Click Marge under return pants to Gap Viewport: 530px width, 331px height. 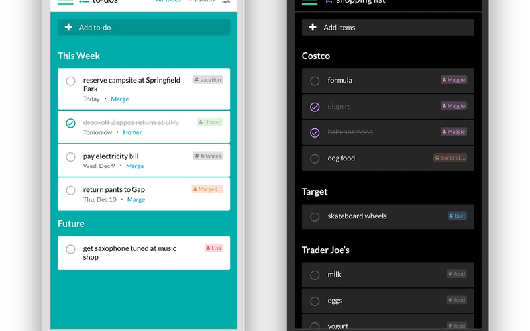pyautogui.click(x=136, y=199)
